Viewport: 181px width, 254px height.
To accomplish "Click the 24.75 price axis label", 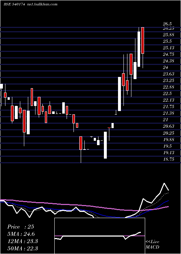I will pos(168,54).
